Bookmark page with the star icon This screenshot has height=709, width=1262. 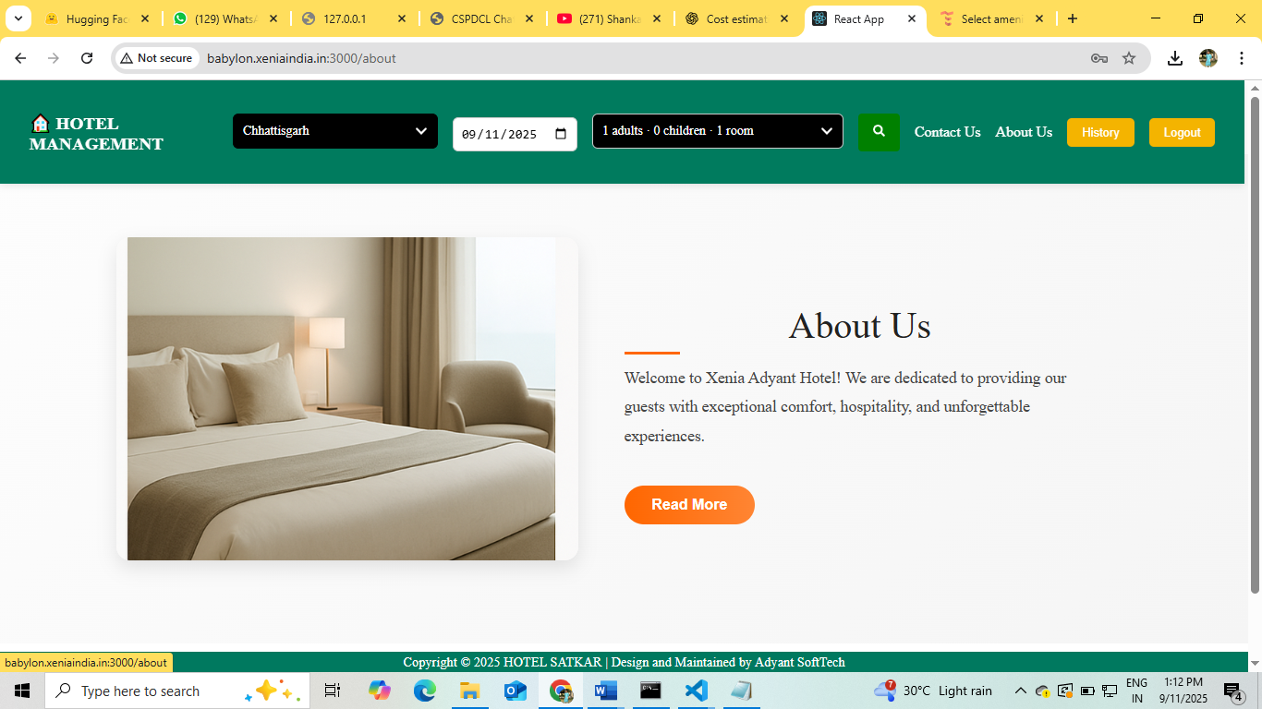(1129, 58)
